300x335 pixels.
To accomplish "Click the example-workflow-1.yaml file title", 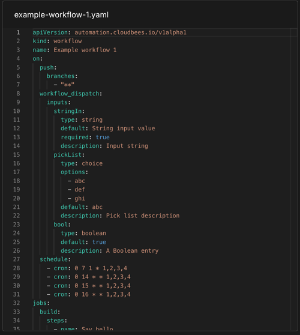I will (61, 15).
